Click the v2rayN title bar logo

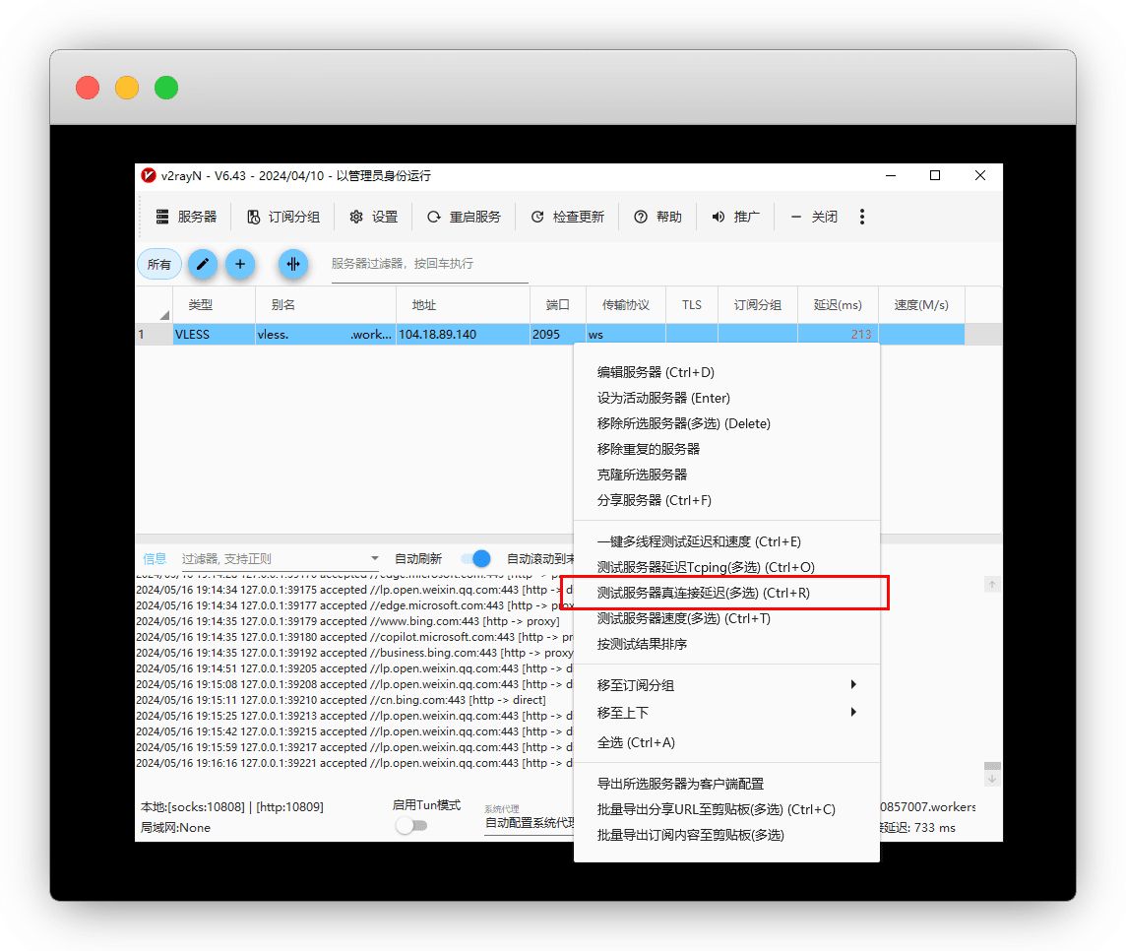pos(149,176)
